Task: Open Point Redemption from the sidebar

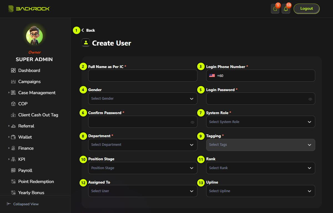Action: [36, 182]
